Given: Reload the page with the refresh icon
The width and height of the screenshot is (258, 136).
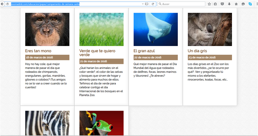Looking at the screenshot, I should click(153, 4).
